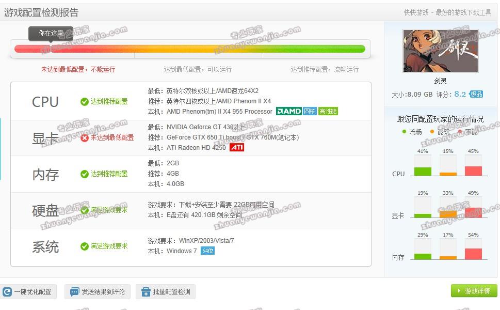Click the 硬盘 row heading
The image size is (500, 310).
point(45,211)
